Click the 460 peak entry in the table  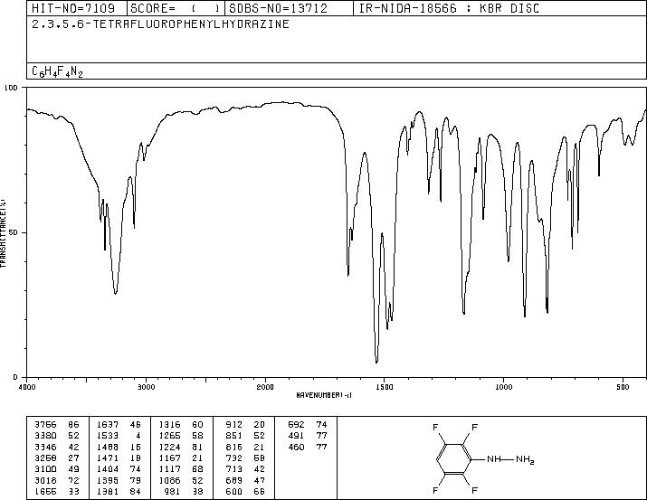click(308, 447)
